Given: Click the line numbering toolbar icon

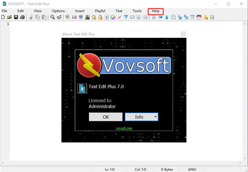Looking at the screenshot, I should (x=154, y=17).
